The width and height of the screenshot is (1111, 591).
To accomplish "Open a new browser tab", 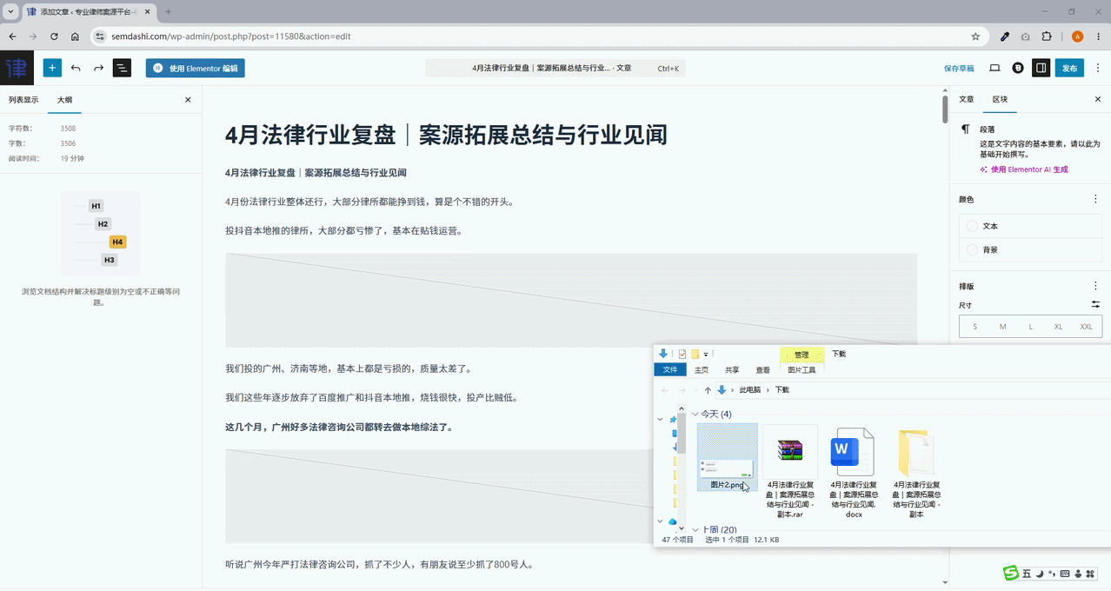I will coord(168,11).
